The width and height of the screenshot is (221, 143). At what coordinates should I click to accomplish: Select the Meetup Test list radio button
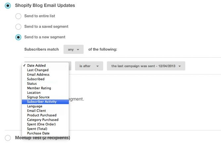8,138
